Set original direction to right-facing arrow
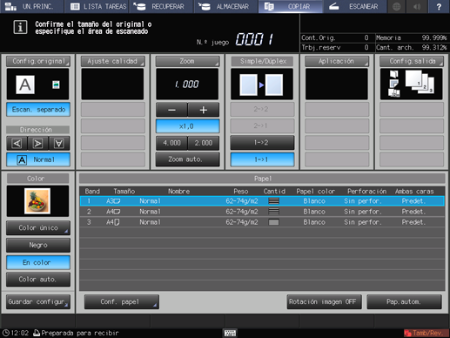 click(37, 143)
